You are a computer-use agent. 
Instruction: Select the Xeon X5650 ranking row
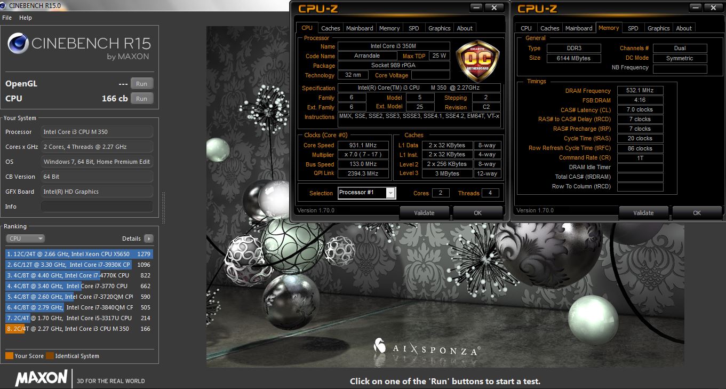click(x=79, y=254)
